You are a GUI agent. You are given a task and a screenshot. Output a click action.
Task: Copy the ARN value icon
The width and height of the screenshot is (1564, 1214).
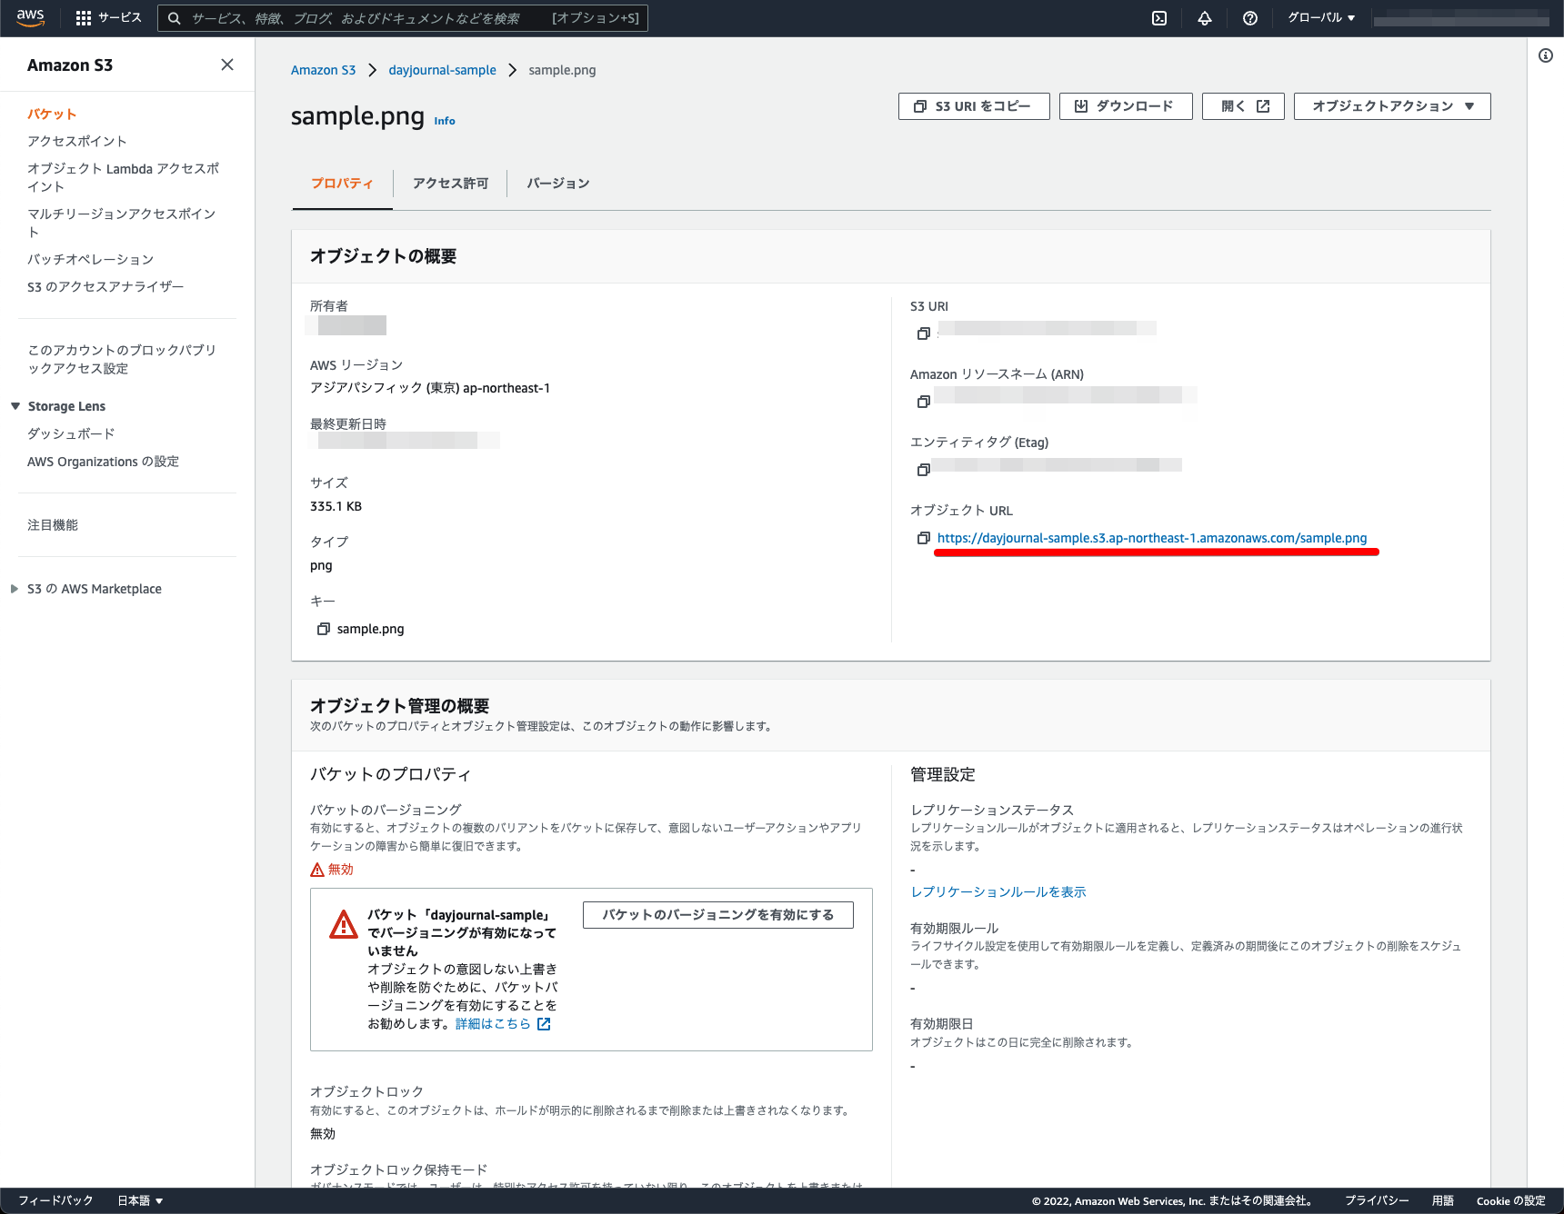point(924,402)
